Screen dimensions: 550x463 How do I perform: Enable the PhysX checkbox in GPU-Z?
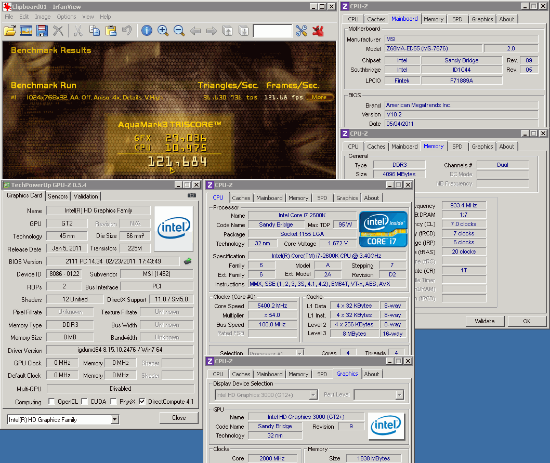[113, 401]
